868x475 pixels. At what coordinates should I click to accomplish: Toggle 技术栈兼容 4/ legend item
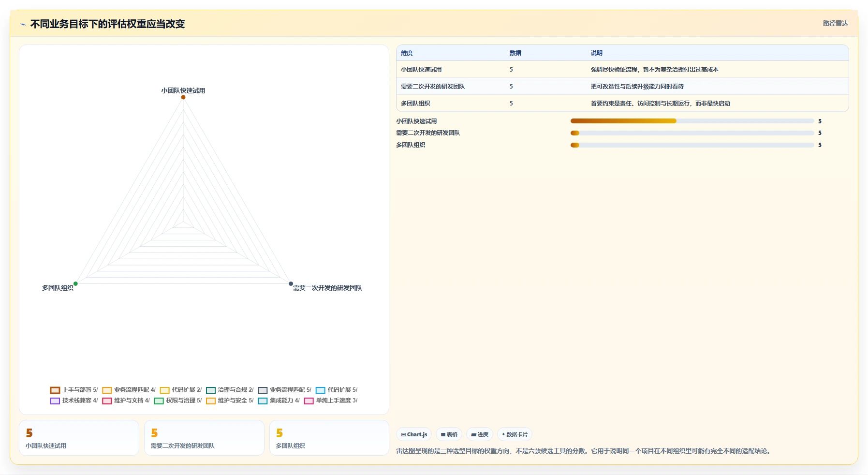click(74, 401)
